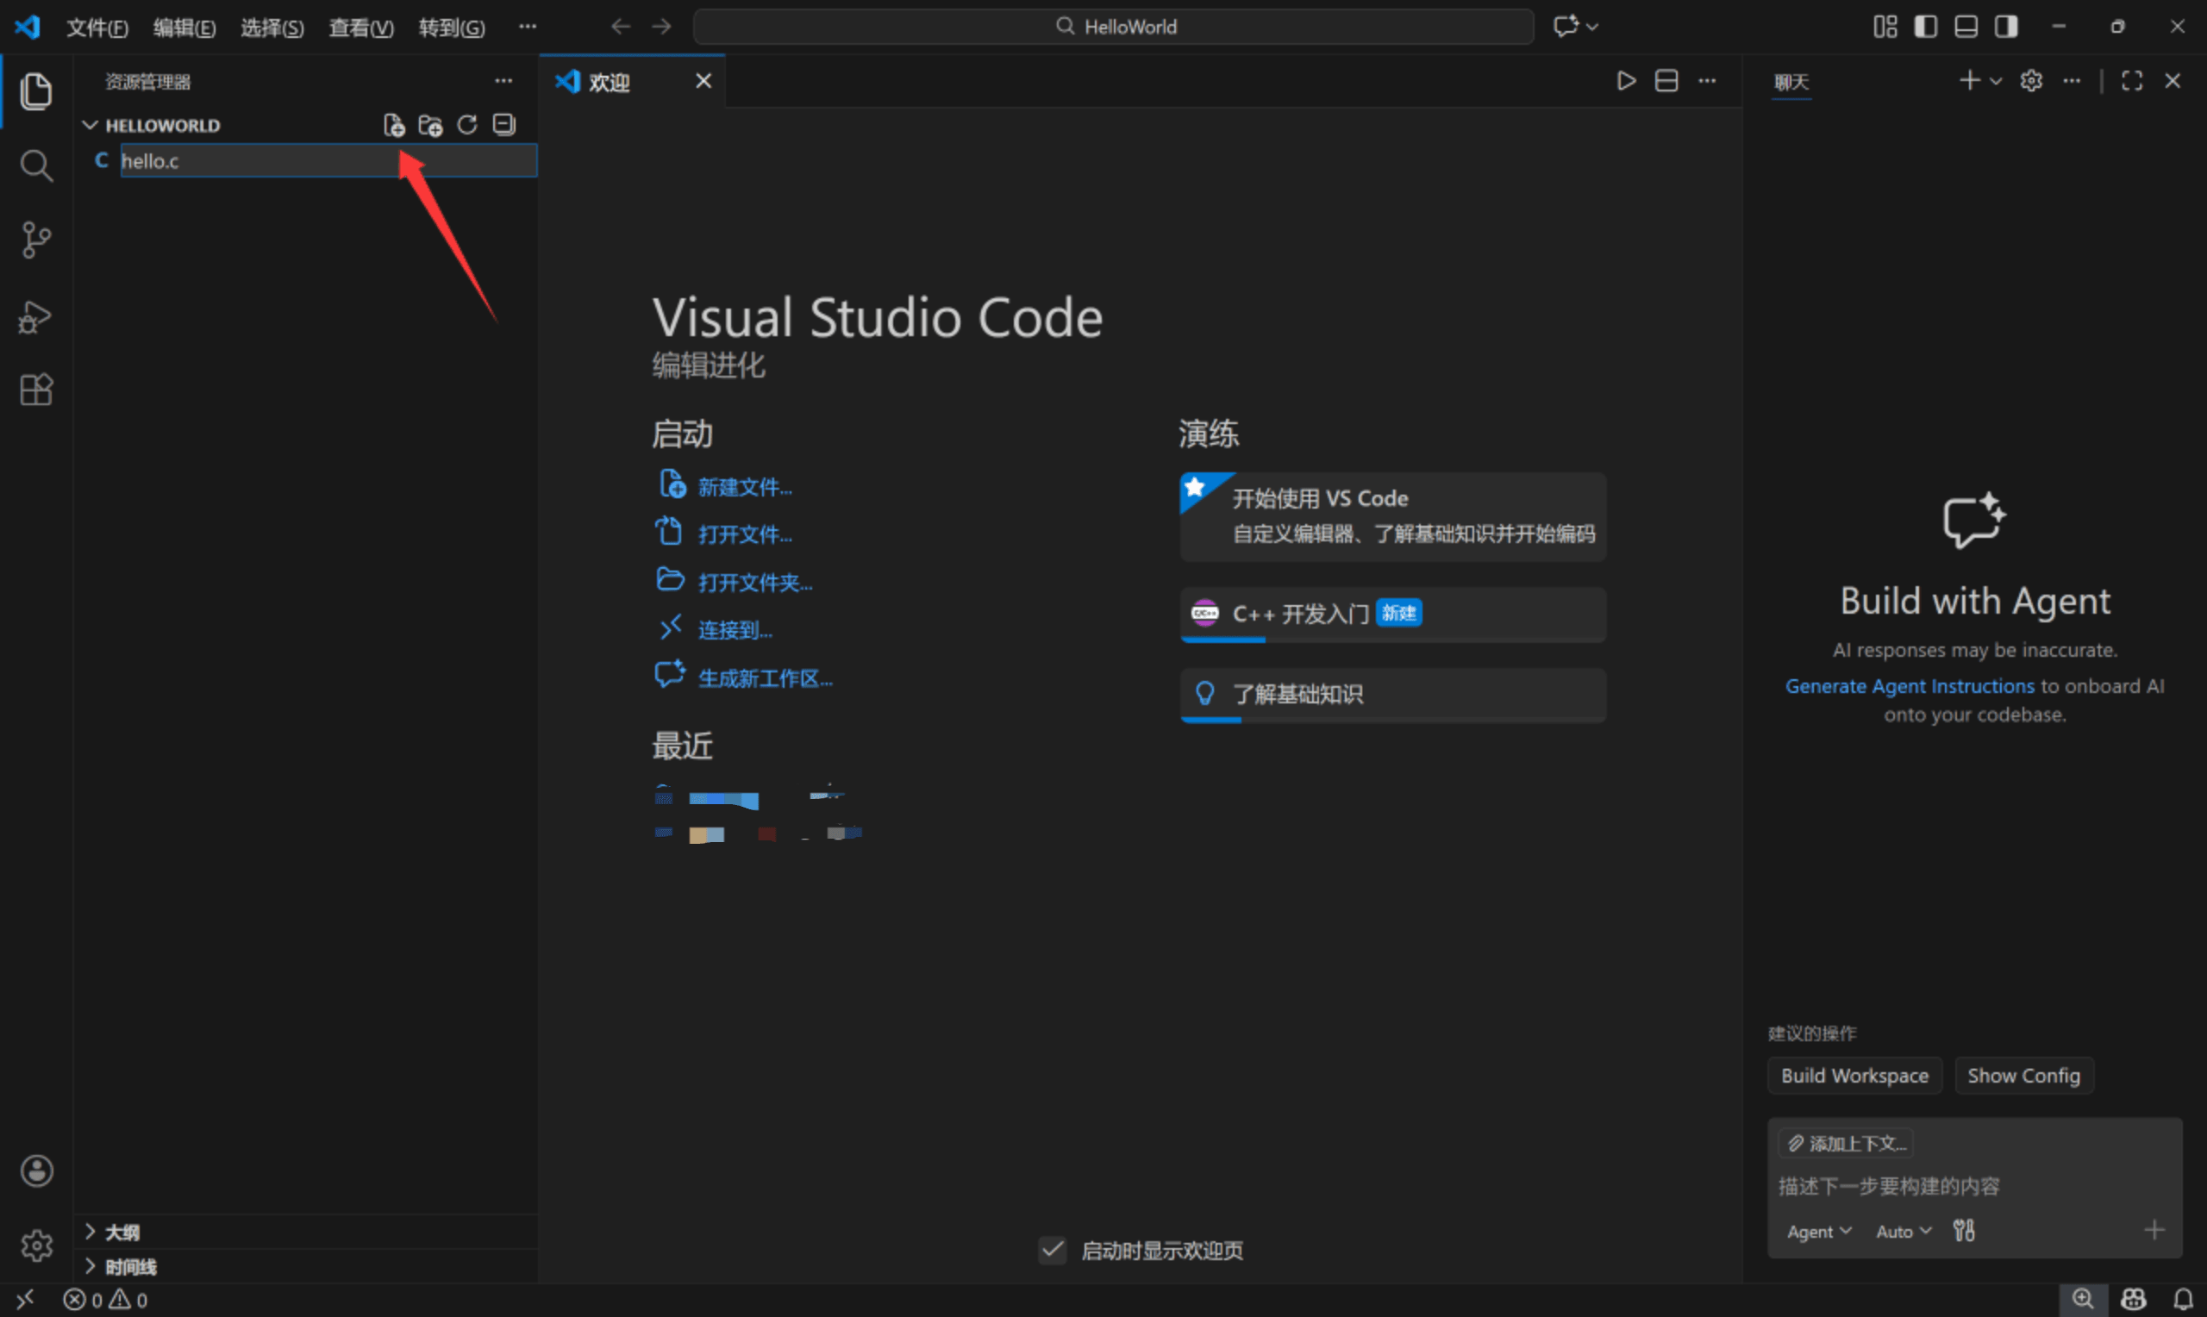The height and width of the screenshot is (1317, 2207).
Task: Click the New Folder icon in Explorer toolbar
Action: (x=430, y=124)
